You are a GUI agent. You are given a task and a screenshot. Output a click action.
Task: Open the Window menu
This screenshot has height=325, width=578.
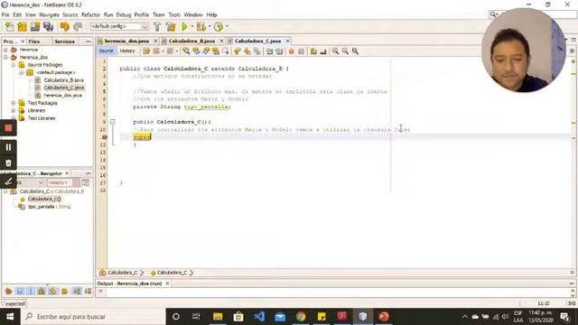pyautogui.click(x=193, y=14)
